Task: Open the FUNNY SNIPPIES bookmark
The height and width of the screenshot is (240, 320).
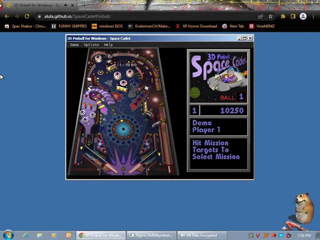Action: pos(69,26)
